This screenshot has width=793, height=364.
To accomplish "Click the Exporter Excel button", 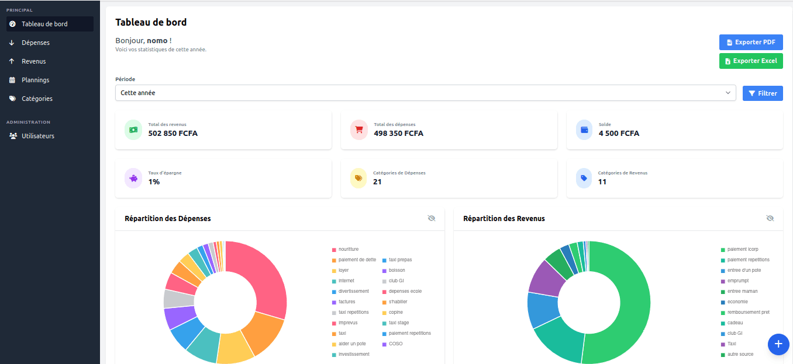I will pyautogui.click(x=751, y=60).
